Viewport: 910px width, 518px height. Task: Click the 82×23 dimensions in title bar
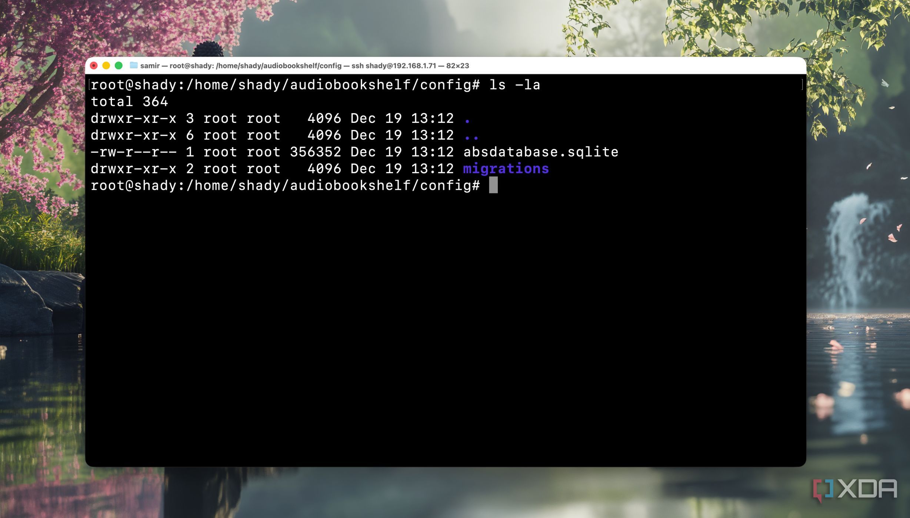[x=457, y=66]
